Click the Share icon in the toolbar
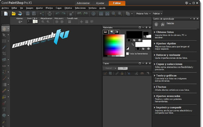 (42, 14)
